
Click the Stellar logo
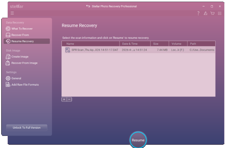(x=16, y=6)
